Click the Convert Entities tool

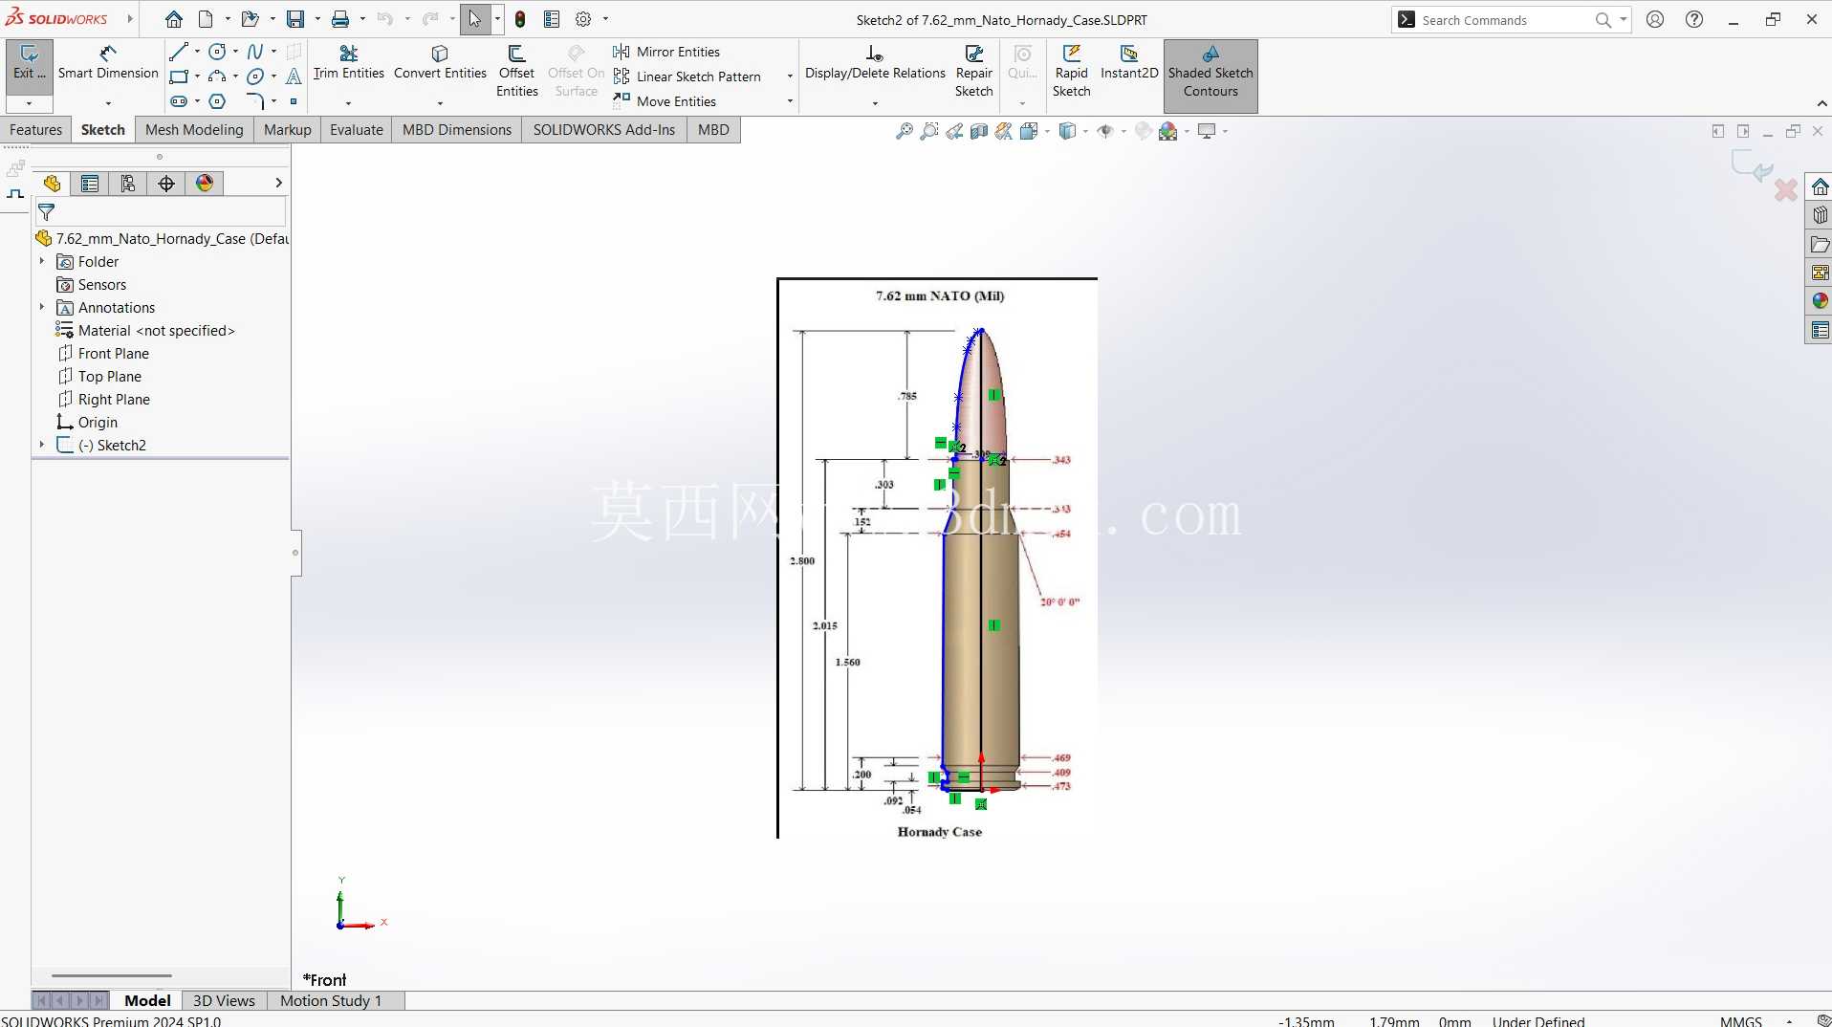tap(440, 63)
